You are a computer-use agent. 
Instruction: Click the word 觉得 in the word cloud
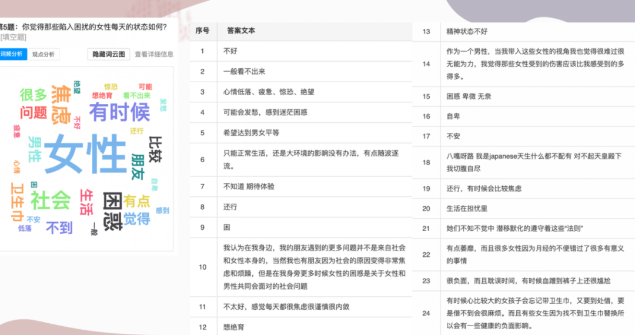coord(137,219)
